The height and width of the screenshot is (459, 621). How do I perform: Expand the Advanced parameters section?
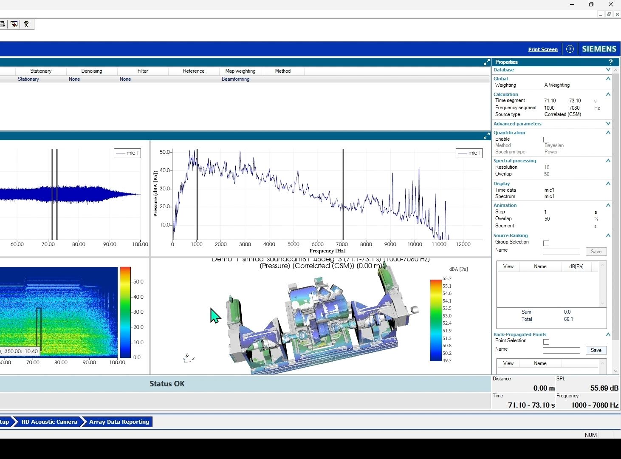608,124
